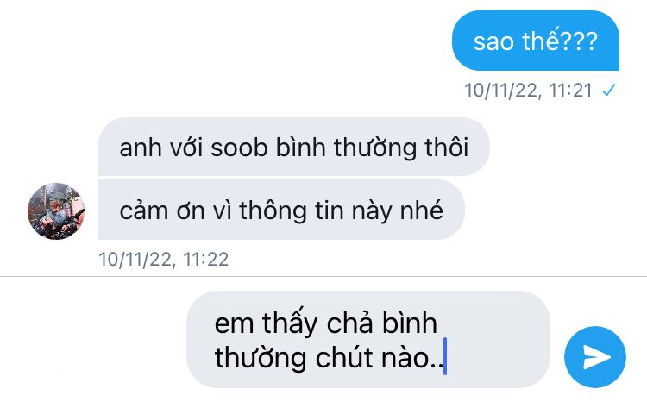Click the 10/11/22, 11:22 received timestamp
The width and height of the screenshot is (647, 402).
(163, 259)
